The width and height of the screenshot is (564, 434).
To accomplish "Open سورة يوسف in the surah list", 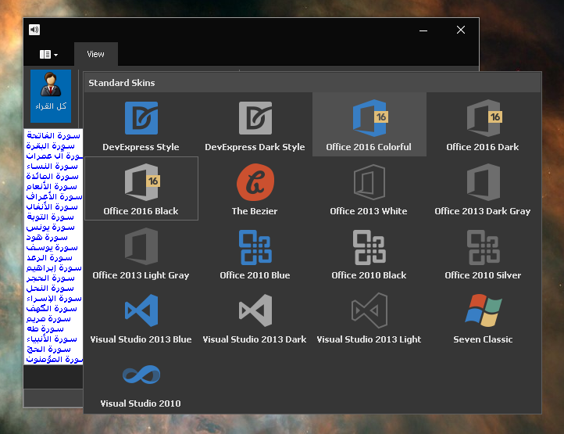I will click(53, 247).
